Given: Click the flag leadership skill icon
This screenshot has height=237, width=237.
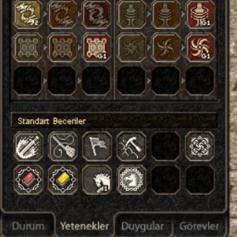Looking at the screenshot, I should (x=97, y=146).
